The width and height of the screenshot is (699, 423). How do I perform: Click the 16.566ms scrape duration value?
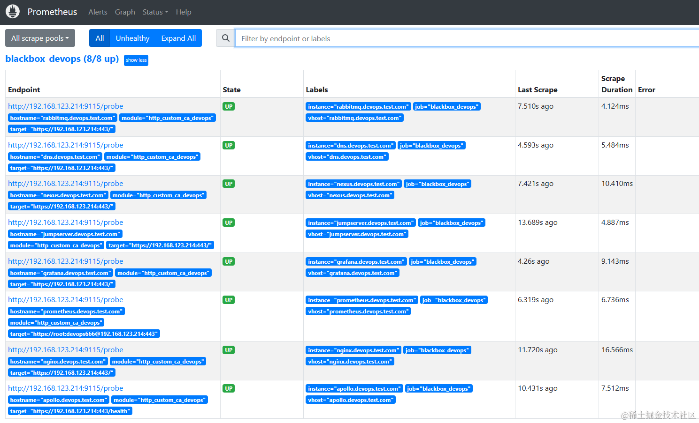coord(617,350)
